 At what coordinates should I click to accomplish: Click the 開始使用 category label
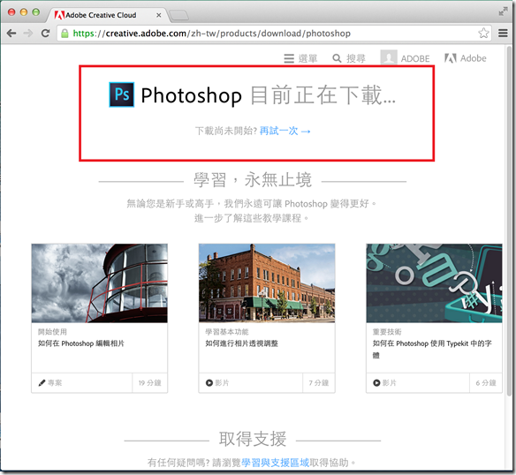pyautogui.click(x=52, y=332)
